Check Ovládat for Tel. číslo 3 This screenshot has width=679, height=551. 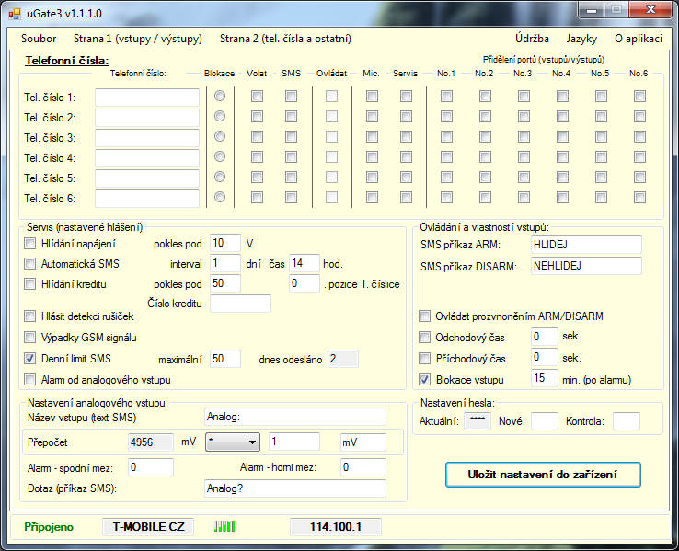[x=332, y=137]
